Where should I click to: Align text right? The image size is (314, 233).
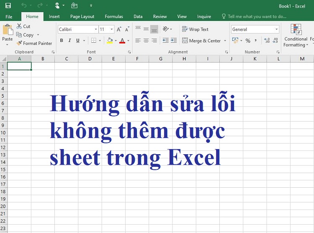coord(154,41)
